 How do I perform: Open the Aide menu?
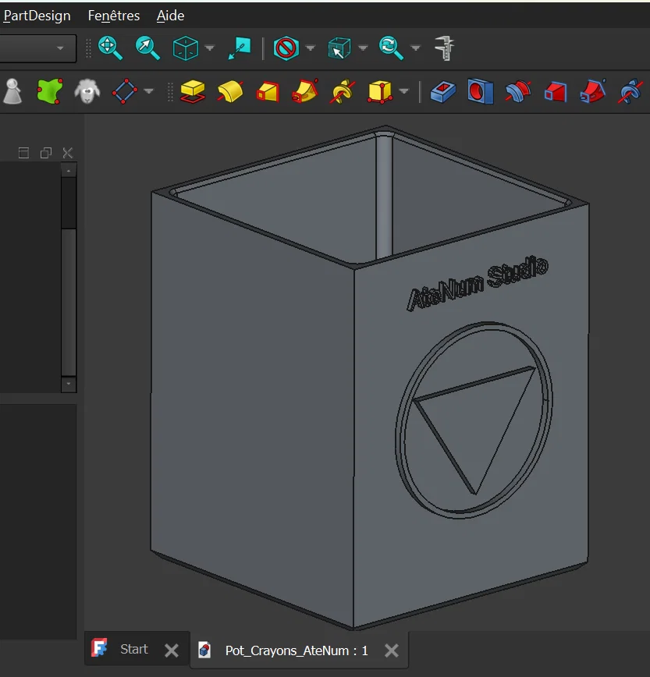(x=170, y=16)
